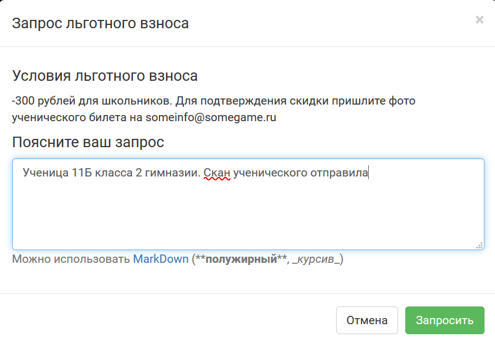The height and width of the screenshot is (343, 495).
Task: Click the bold полужирный example text
Action: coord(241,259)
